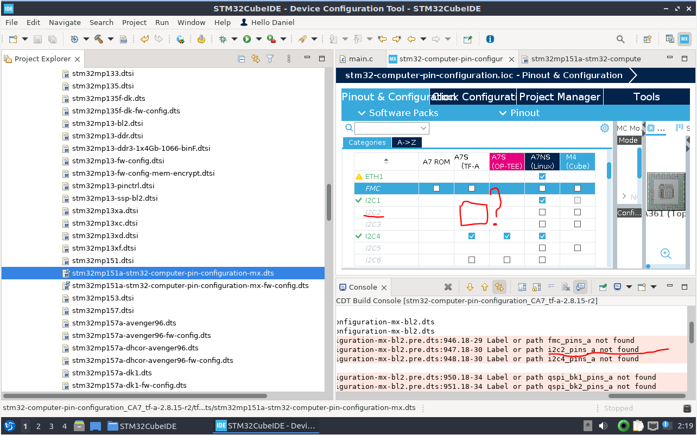This screenshot has height=435, width=697.
Task: Expand the Software Packs section
Action: (x=362, y=113)
